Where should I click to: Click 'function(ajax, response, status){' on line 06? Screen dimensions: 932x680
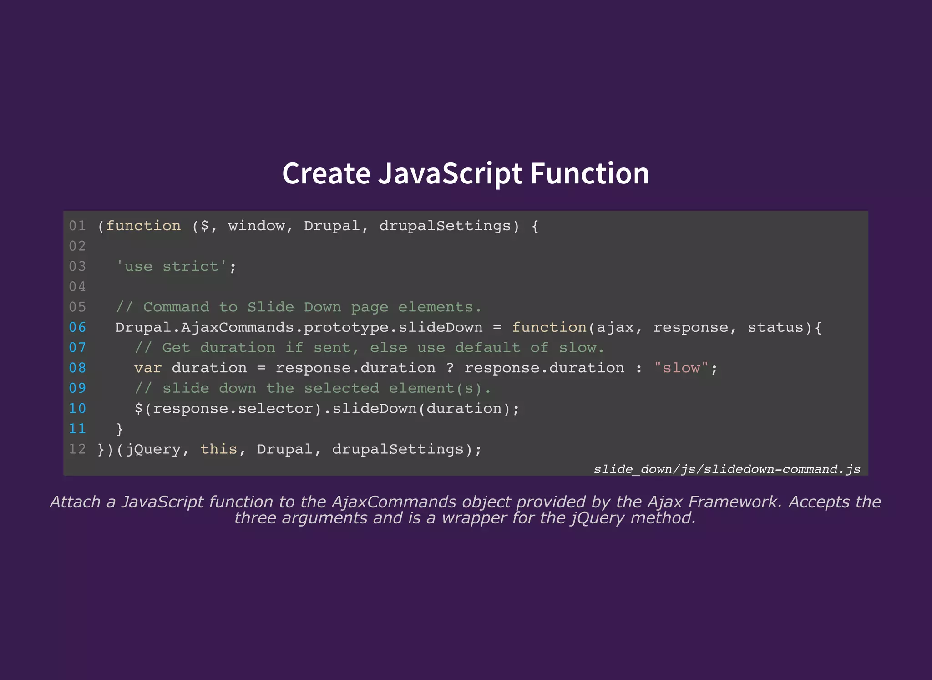tap(667, 328)
